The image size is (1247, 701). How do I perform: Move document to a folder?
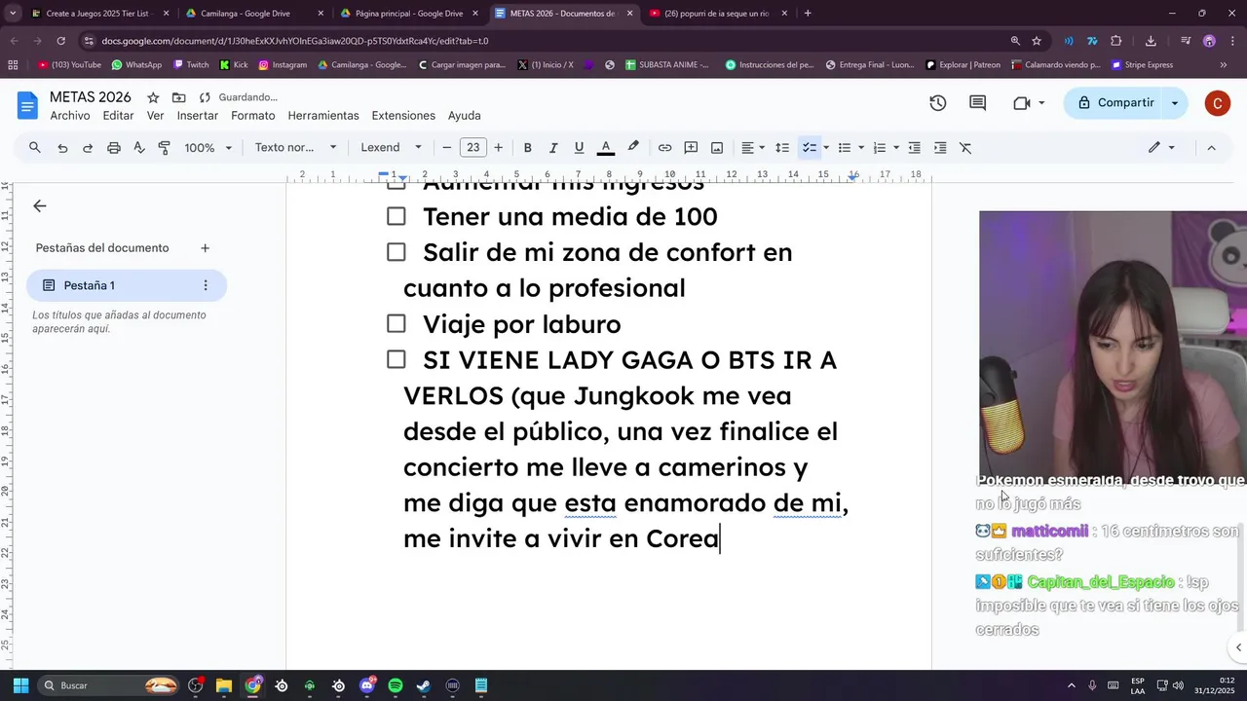coord(179,97)
